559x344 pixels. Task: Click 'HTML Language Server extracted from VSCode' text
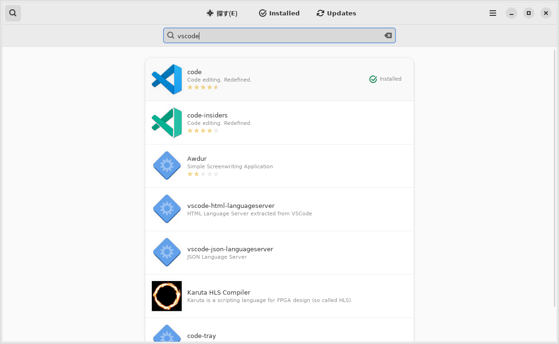[x=250, y=213]
